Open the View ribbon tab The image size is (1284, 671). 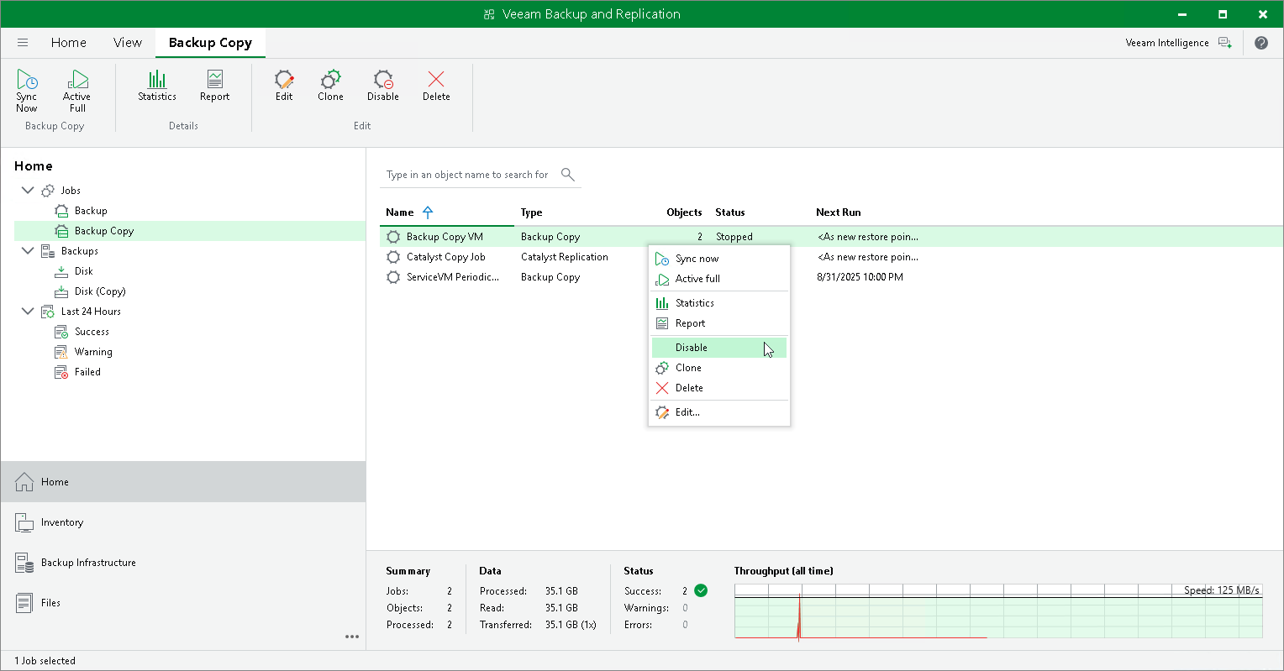[x=128, y=43]
